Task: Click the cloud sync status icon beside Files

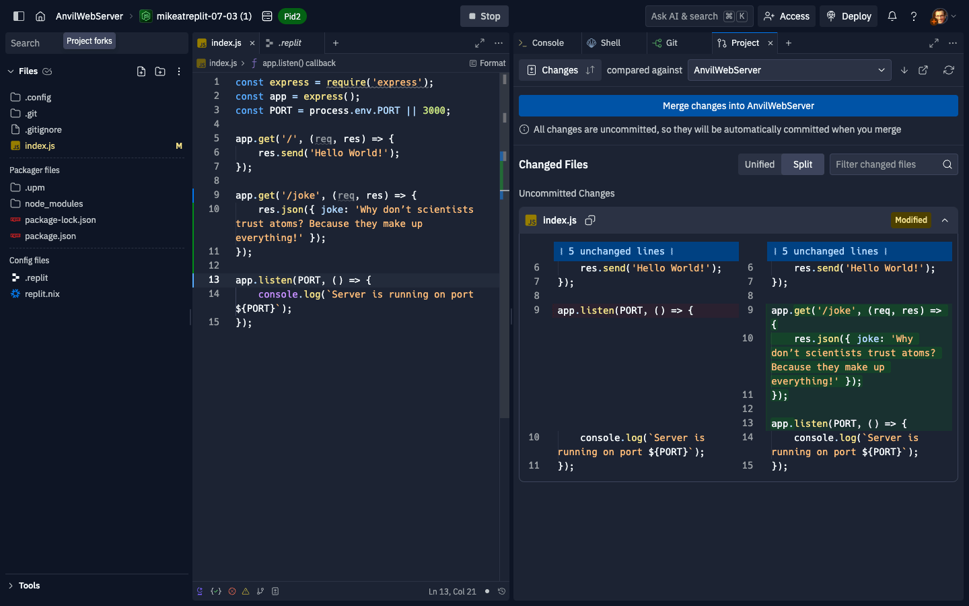Action: (x=47, y=71)
